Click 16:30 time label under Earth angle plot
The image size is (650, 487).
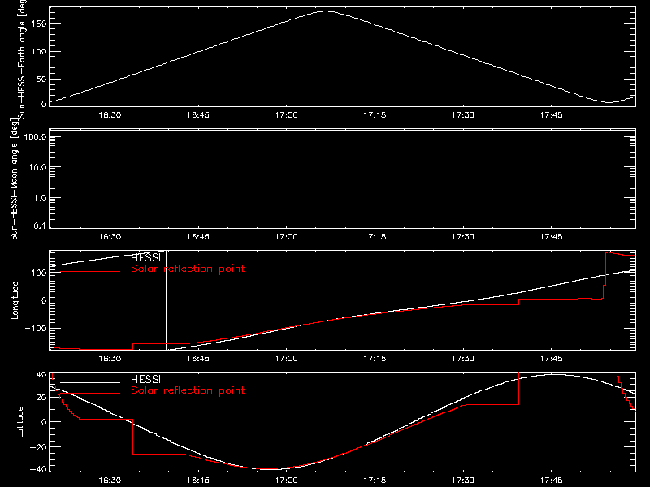coord(110,114)
